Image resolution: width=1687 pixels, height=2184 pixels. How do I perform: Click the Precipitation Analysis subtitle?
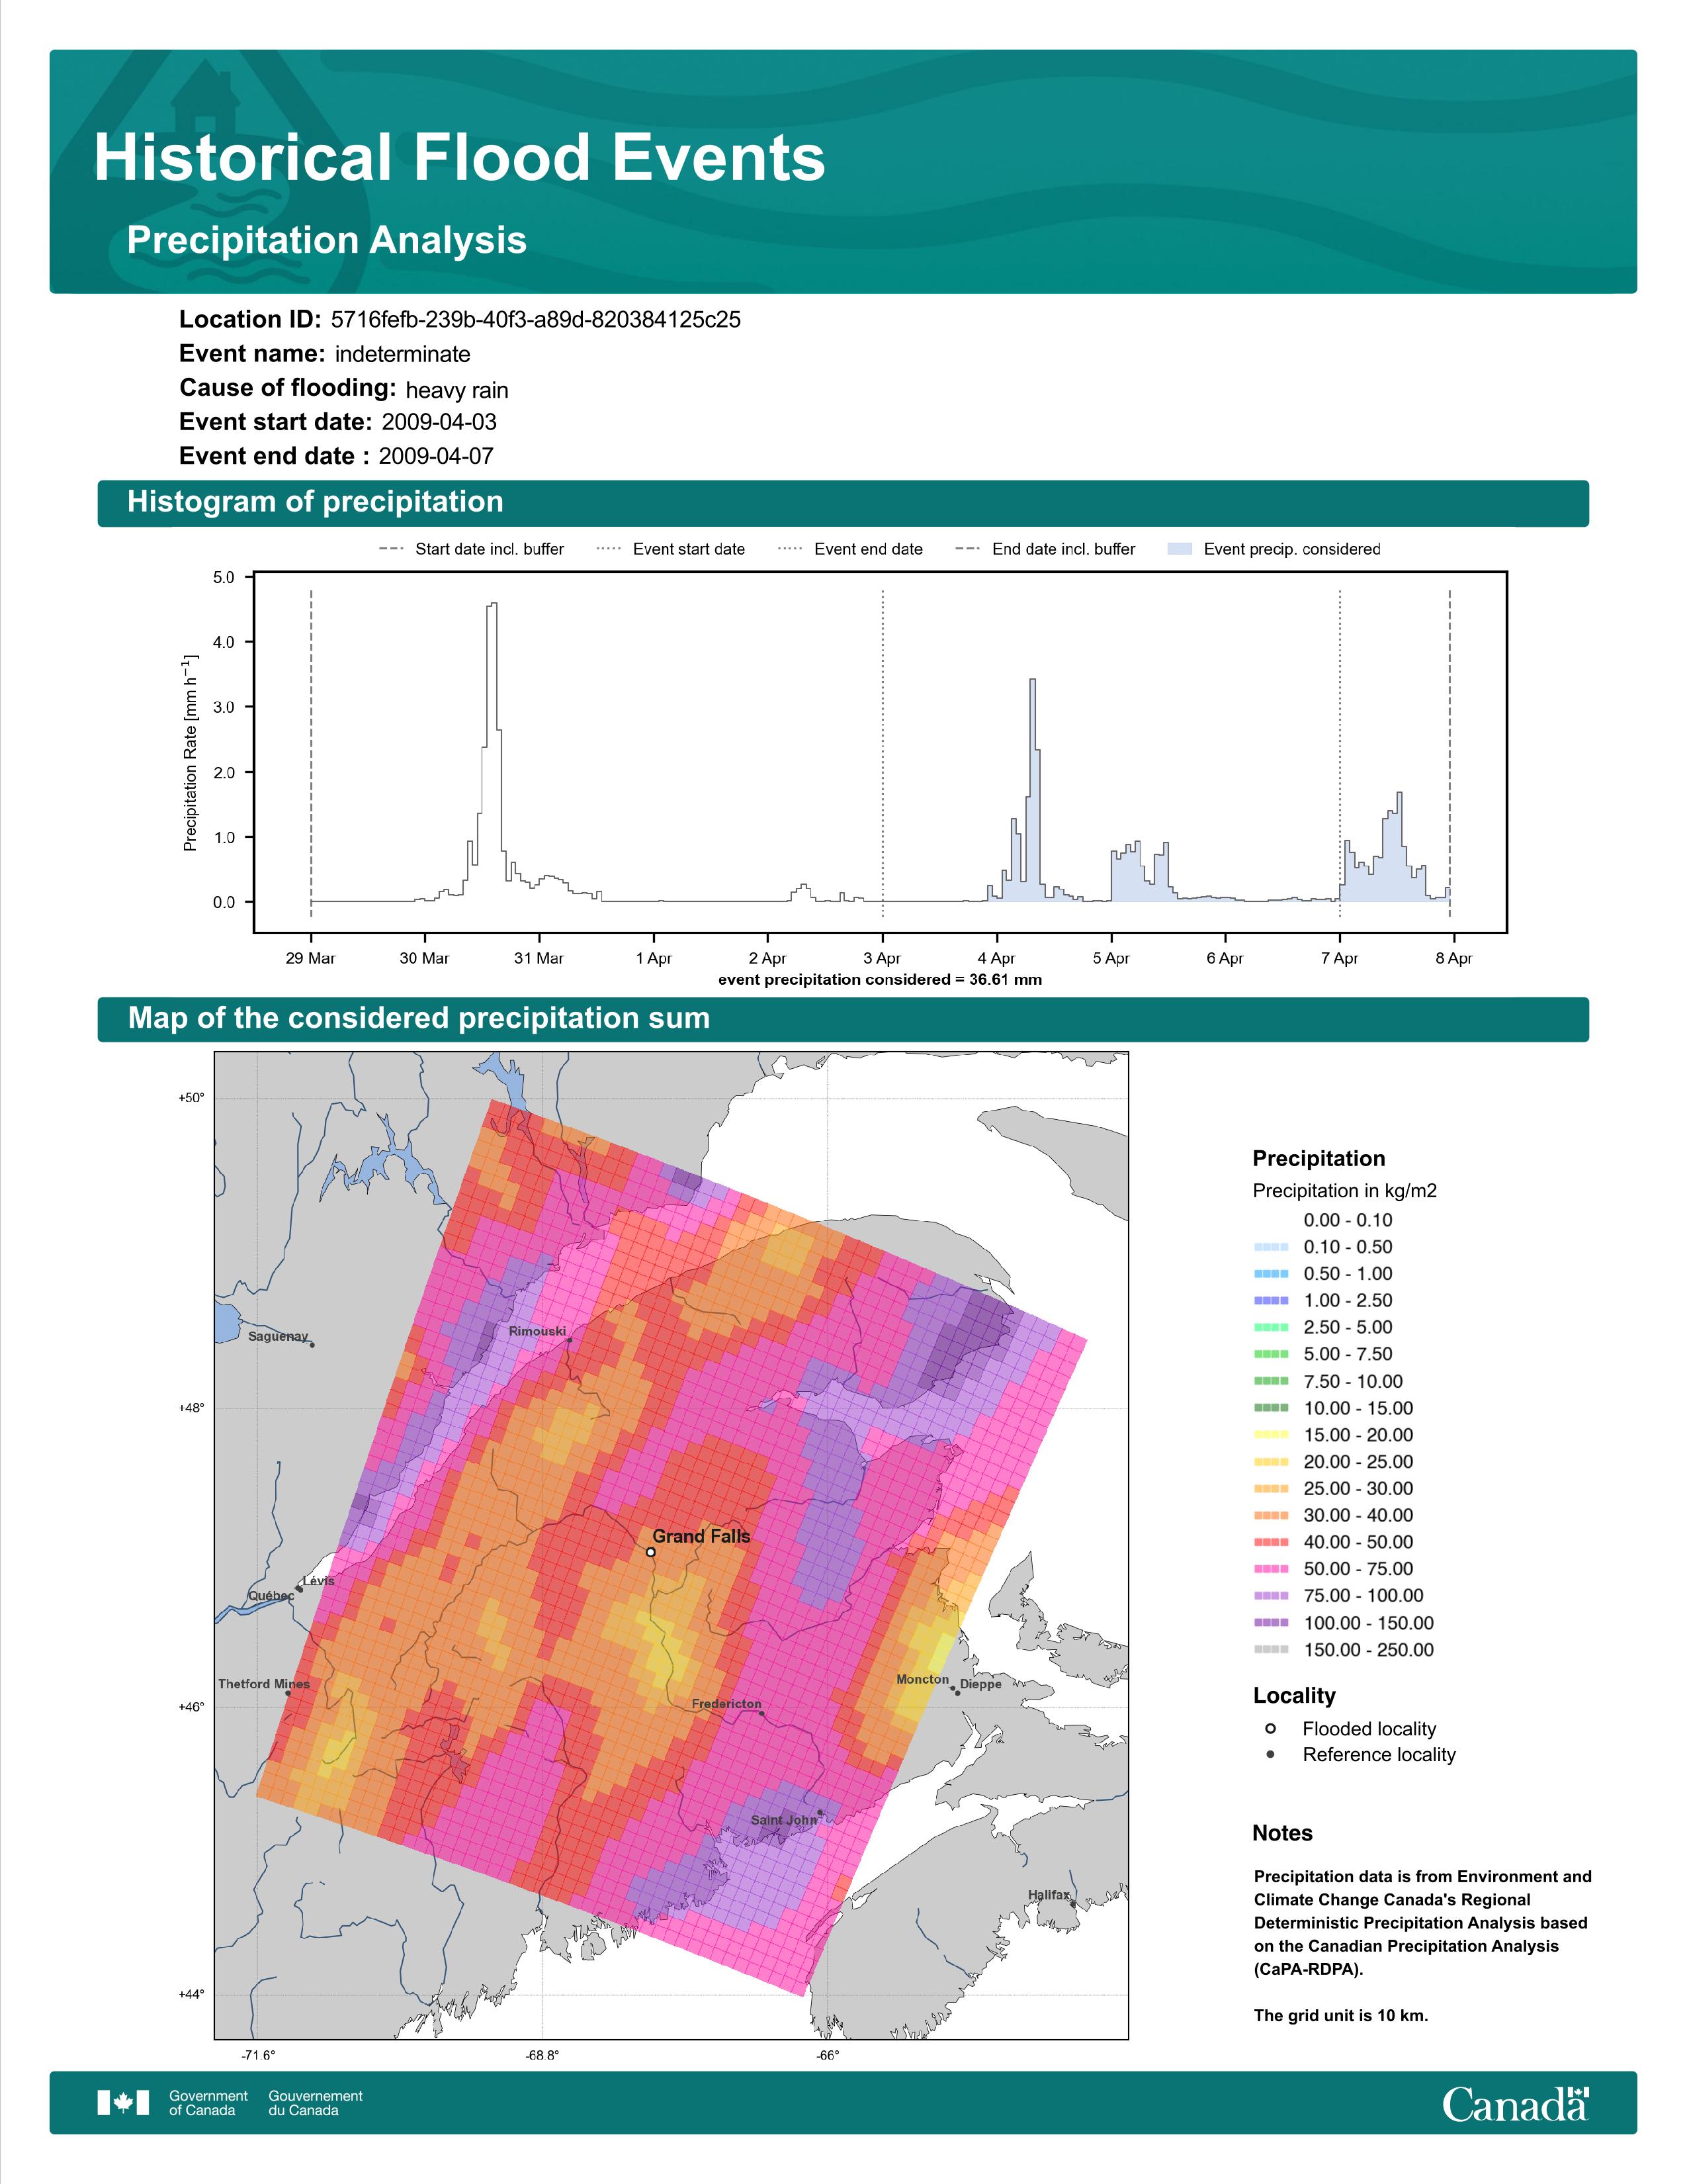(x=327, y=241)
